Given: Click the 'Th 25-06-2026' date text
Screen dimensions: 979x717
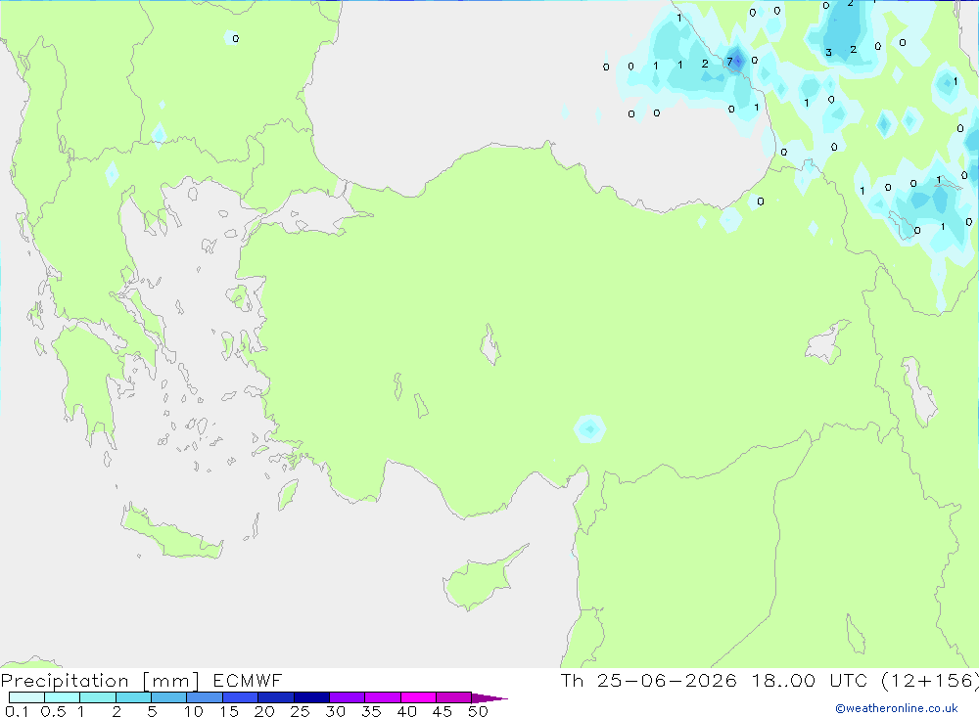Looking at the screenshot, I should click(648, 680).
